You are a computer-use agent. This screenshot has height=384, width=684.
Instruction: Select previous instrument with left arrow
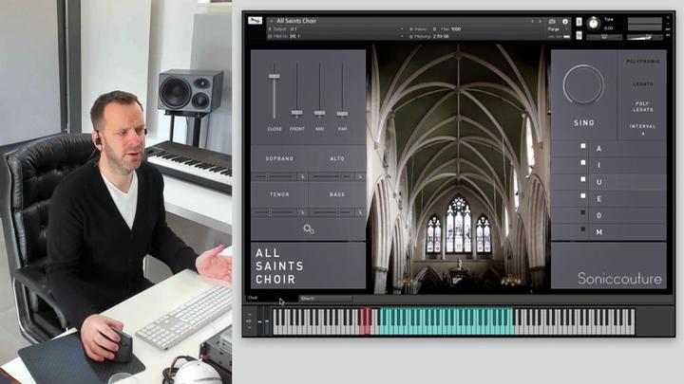(532, 21)
